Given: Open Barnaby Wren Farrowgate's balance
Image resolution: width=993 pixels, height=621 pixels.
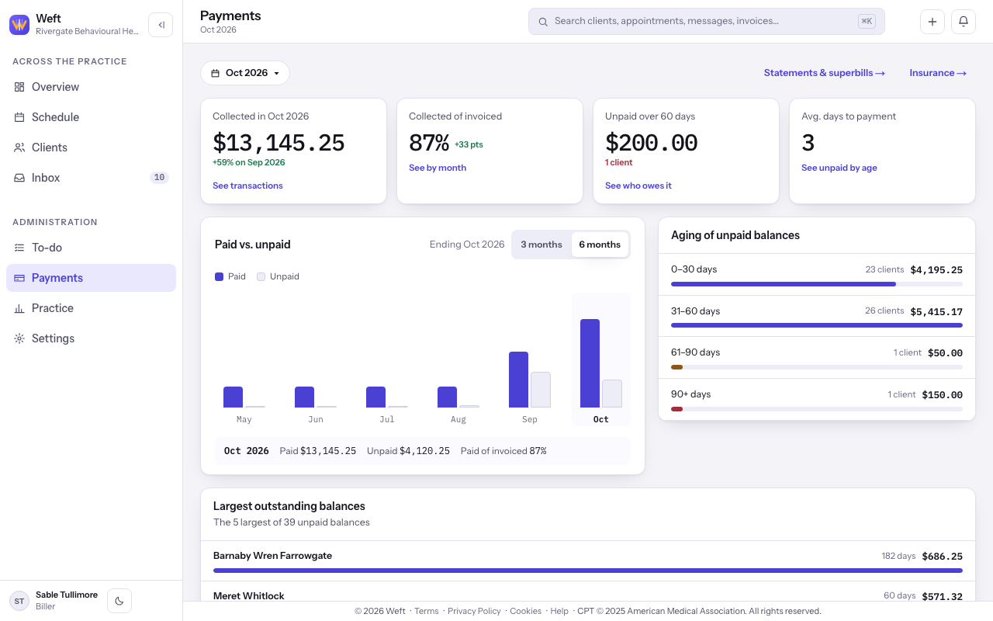Looking at the screenshot, I should coord(588,561).
